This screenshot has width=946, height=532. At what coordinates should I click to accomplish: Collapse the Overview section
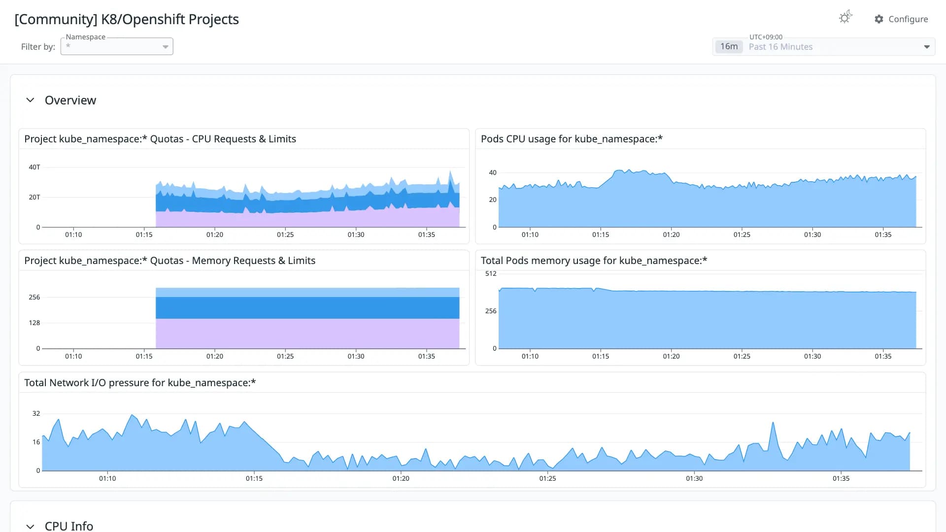(30, 100)
